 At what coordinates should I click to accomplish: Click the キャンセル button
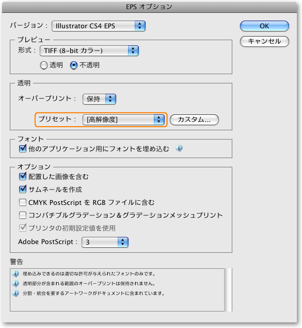tap(264, 41)
